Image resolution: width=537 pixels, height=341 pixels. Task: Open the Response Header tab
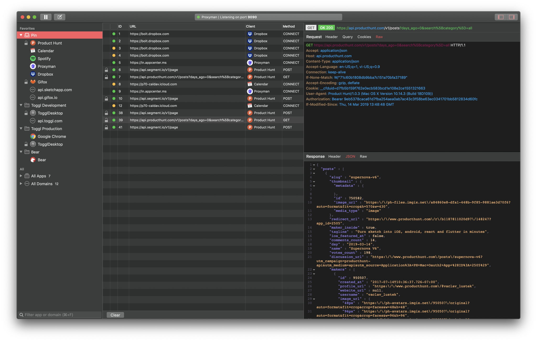[334, 157]
